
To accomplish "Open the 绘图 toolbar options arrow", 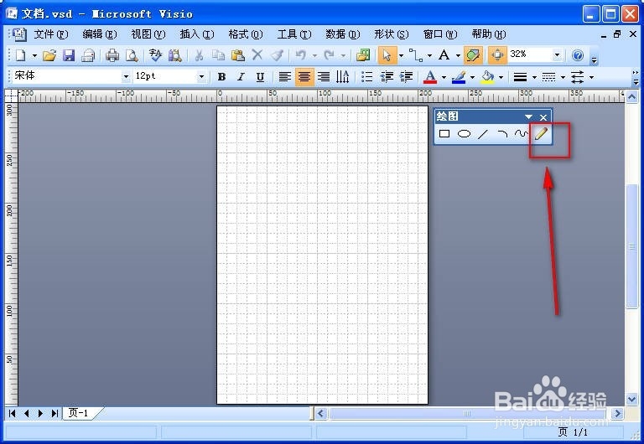I will [x=528, y=117].
